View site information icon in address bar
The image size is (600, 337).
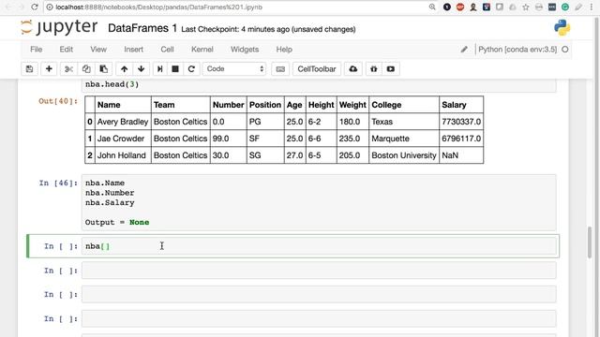(x=50, y=7)
